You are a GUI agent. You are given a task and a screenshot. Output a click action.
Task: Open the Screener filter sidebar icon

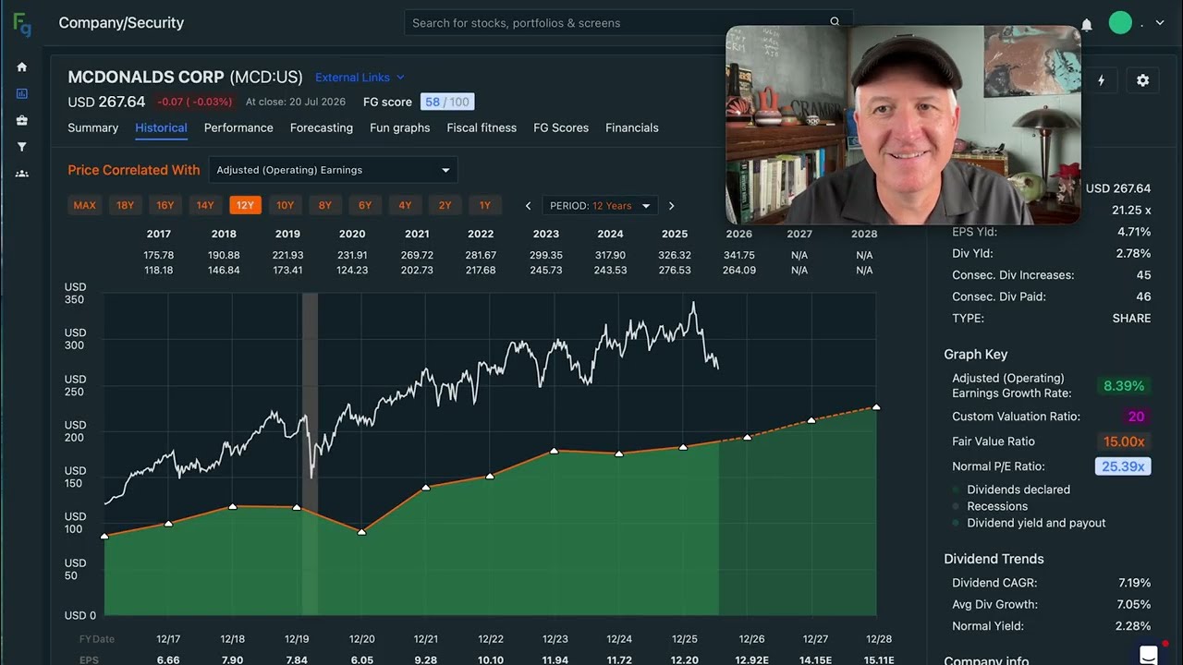(22, 147)
